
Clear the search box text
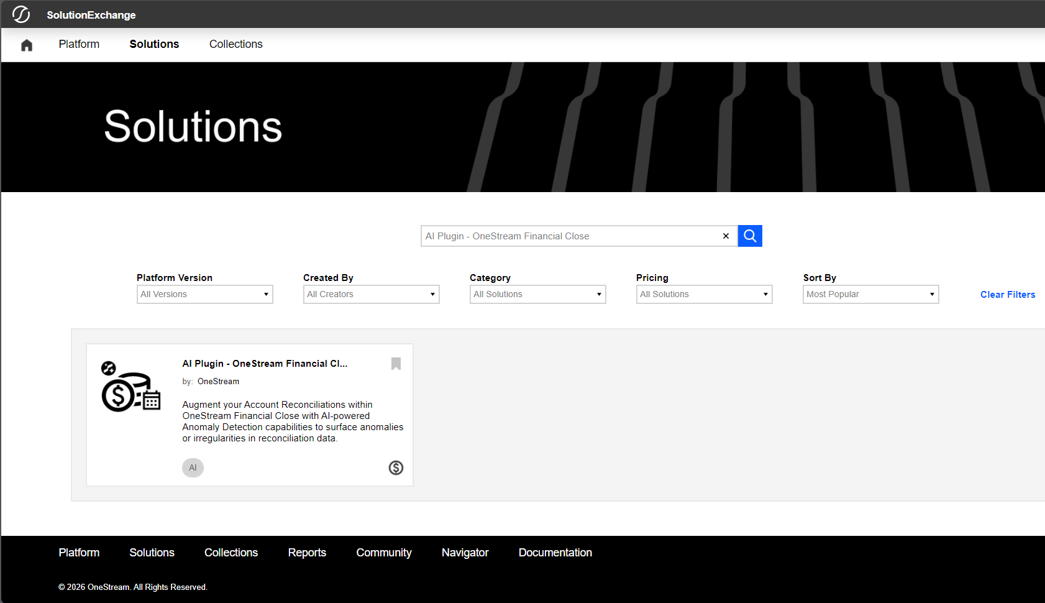[726, 236]
